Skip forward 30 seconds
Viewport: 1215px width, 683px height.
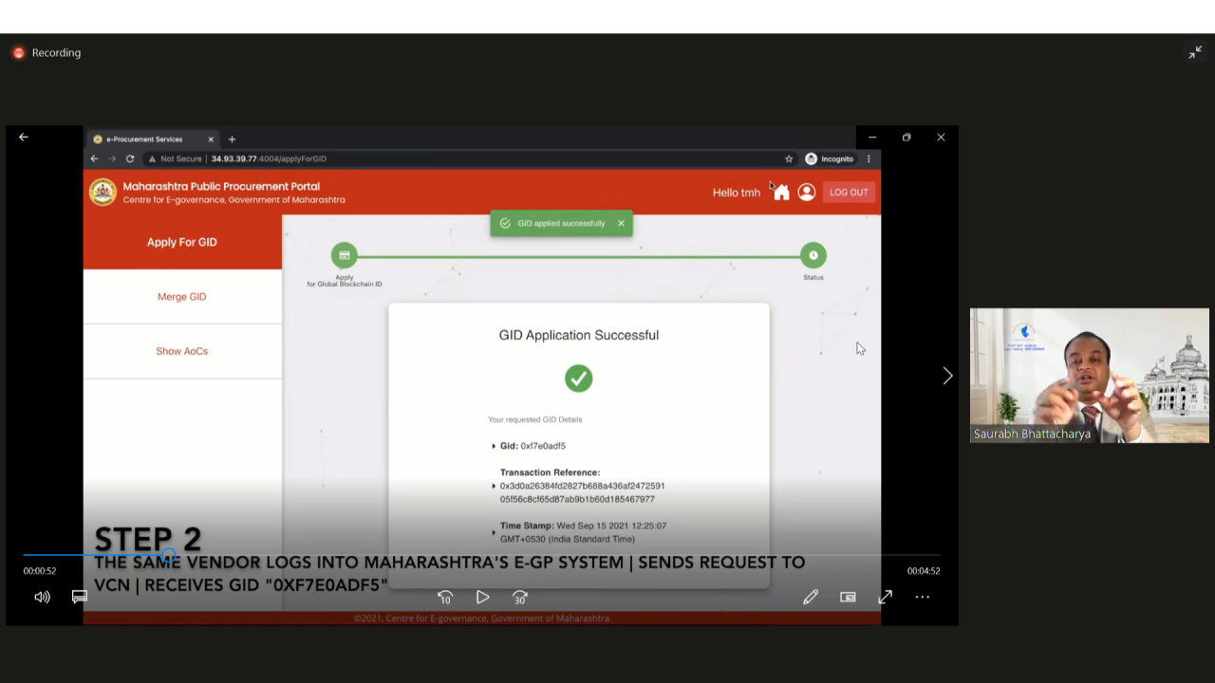pos(519,598)
